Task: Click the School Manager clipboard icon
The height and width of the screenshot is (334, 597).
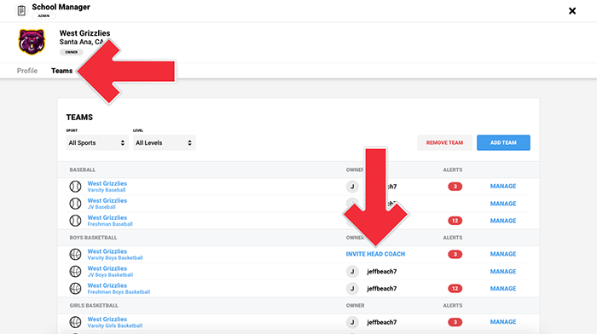Action: [21, 10]
